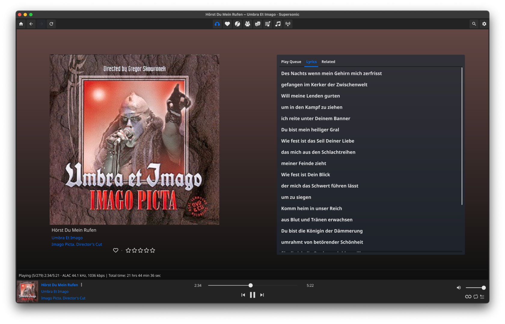Open Imago Picta. Director's Cut album link
This screenshot has height=324, width=505.
(x=77, y=244)
